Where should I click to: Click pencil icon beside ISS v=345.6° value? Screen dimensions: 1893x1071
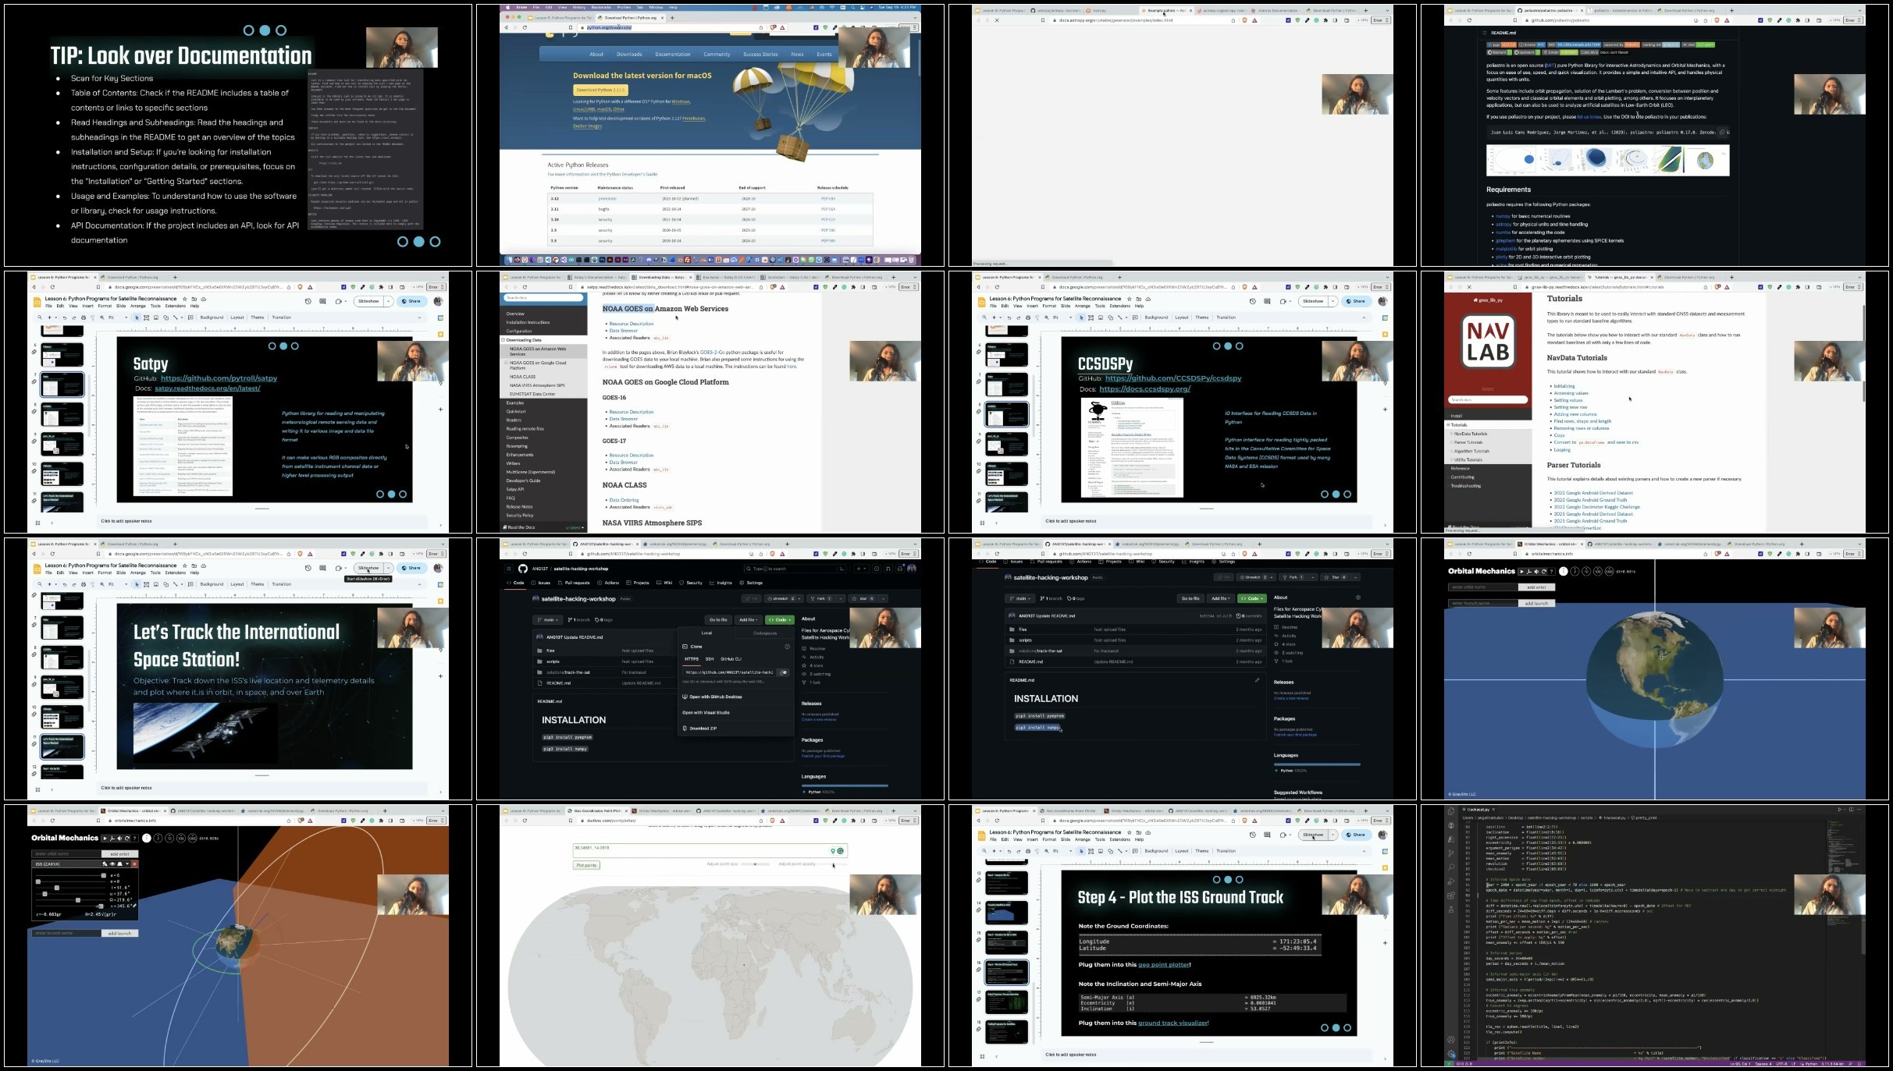[134, 906]
